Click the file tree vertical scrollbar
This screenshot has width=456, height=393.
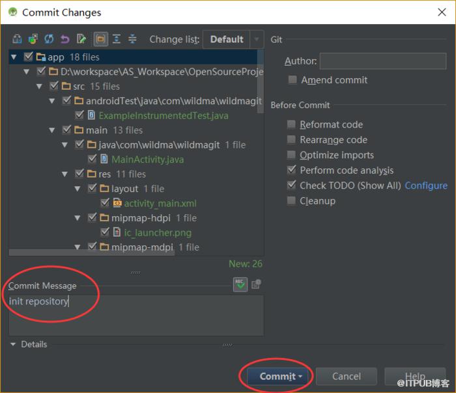pyautogui.click(x=261, y=81)
